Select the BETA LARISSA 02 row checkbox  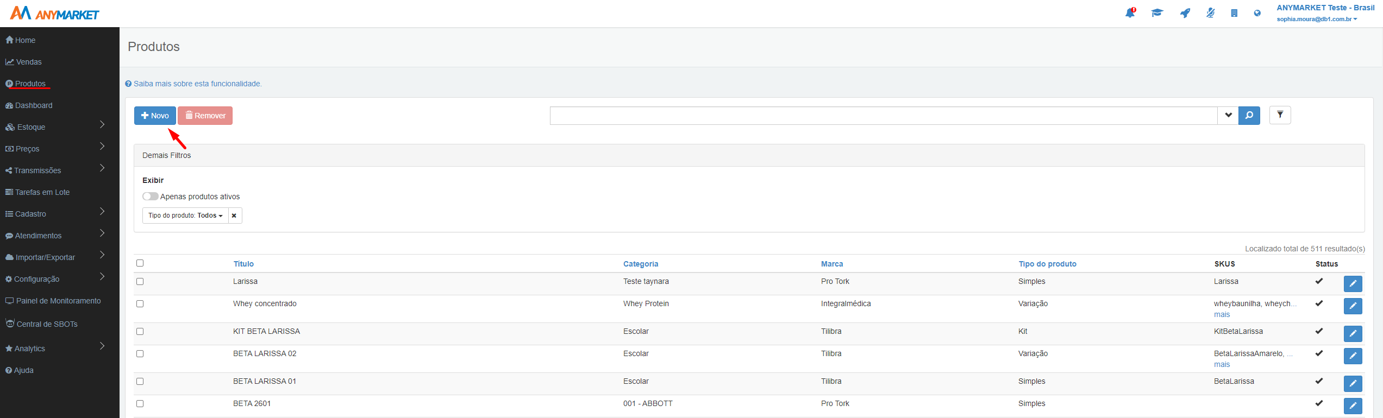(x=140, y=353)
